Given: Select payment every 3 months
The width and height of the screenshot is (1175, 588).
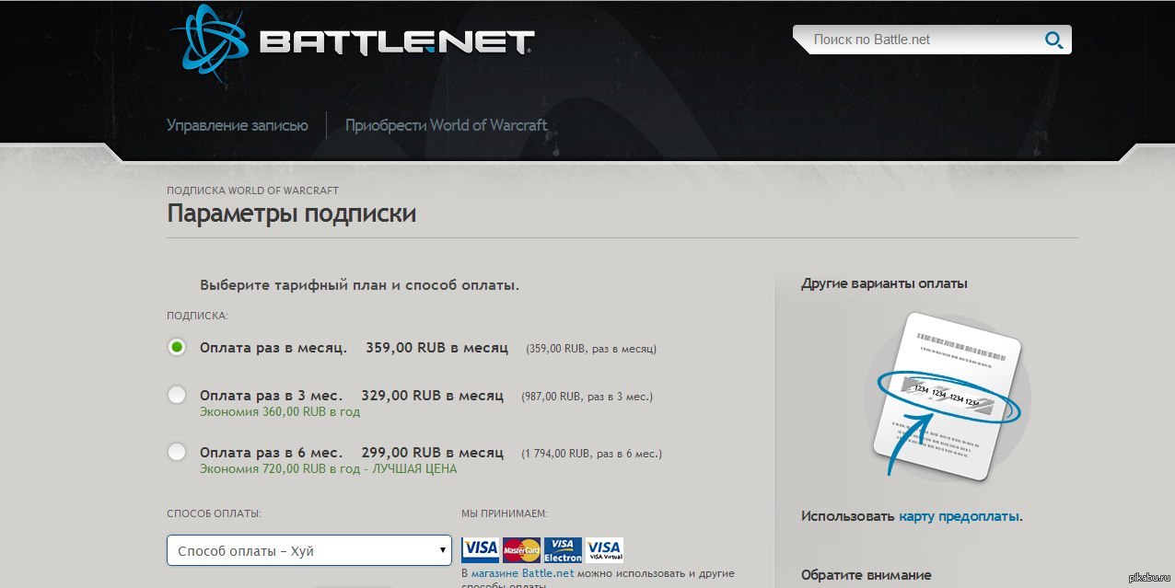Looking at the screenshot, I should pyautogui.click(x=177, y=396).
